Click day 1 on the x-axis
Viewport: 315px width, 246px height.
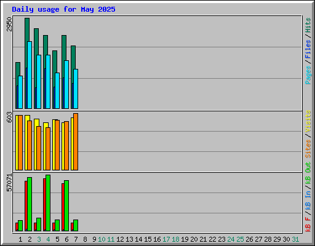(x=20, y=239)
